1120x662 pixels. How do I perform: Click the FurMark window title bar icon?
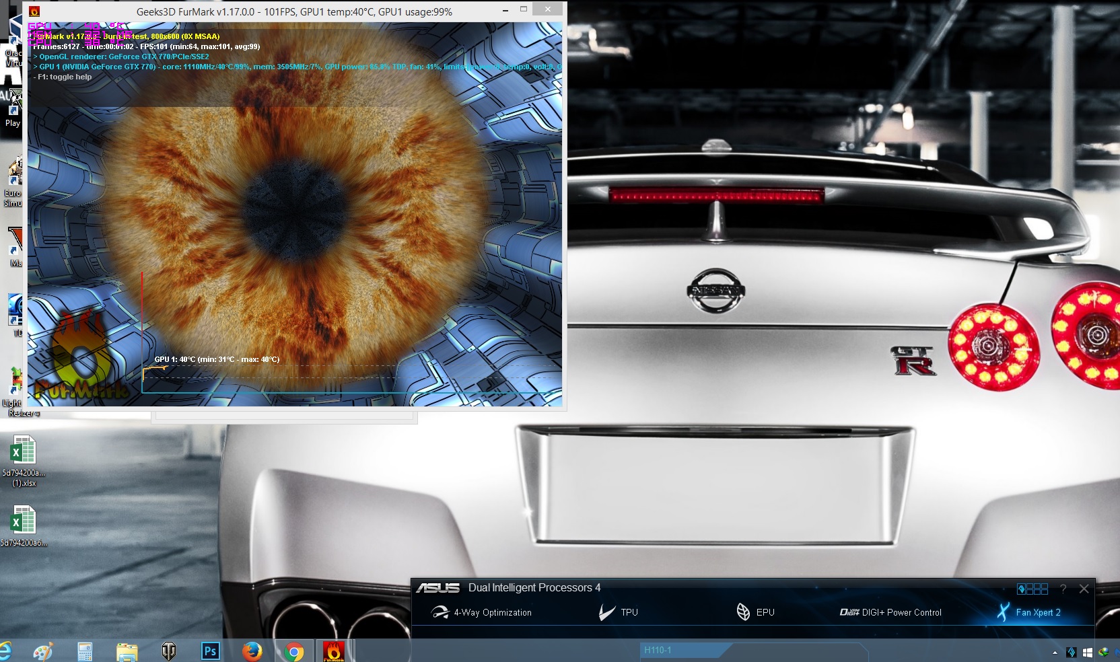coord(34,11)
